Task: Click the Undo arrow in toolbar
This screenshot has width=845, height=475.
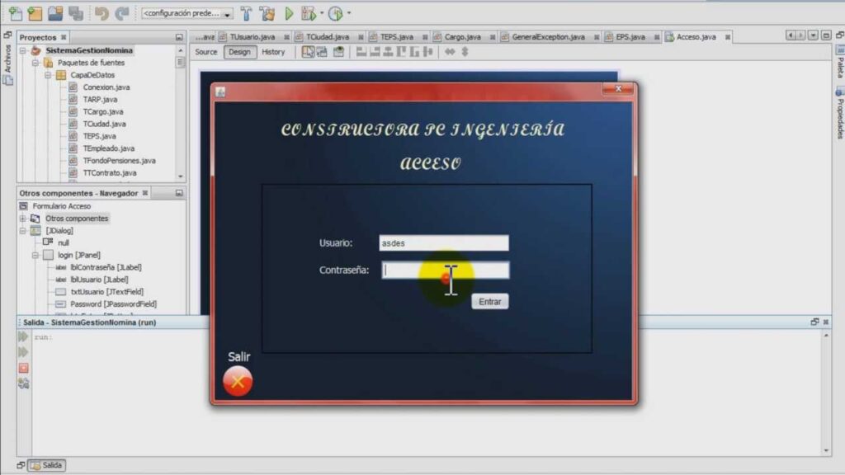Action: coord(101,13)
